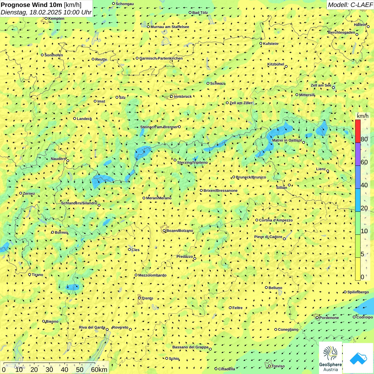Click the Pordenone city marker circle
Screen dimensions: 374x374
317,318
